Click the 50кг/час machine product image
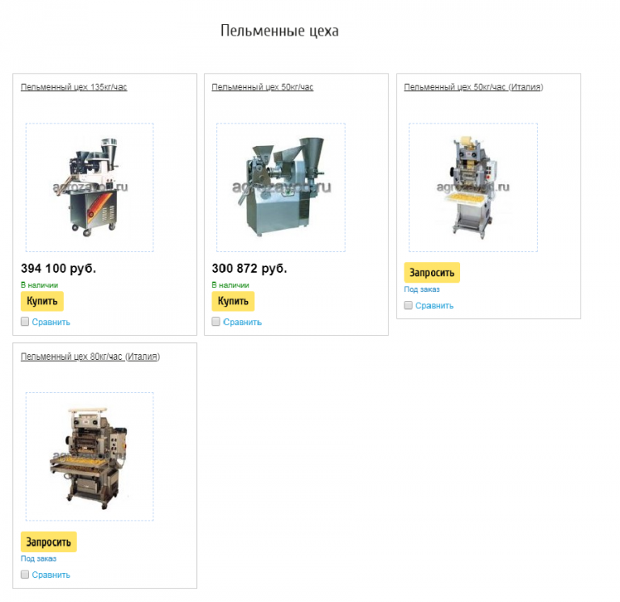620x602 pixels. pos(281,187)
